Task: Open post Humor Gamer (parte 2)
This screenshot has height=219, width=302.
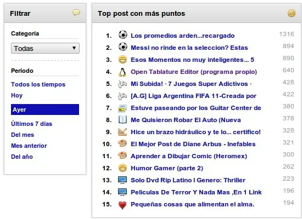Action: pos(167,168)
